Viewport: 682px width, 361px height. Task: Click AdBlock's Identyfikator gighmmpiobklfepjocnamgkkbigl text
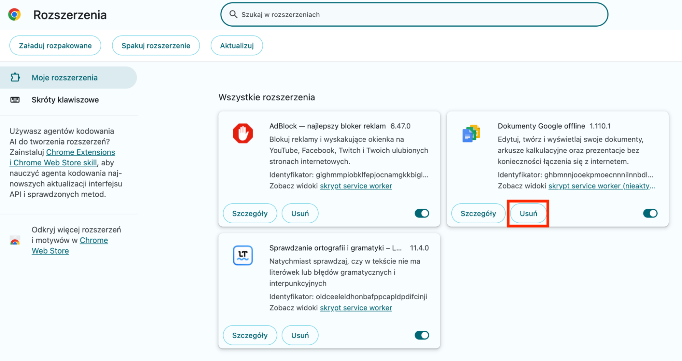click(x=349, y=175)
